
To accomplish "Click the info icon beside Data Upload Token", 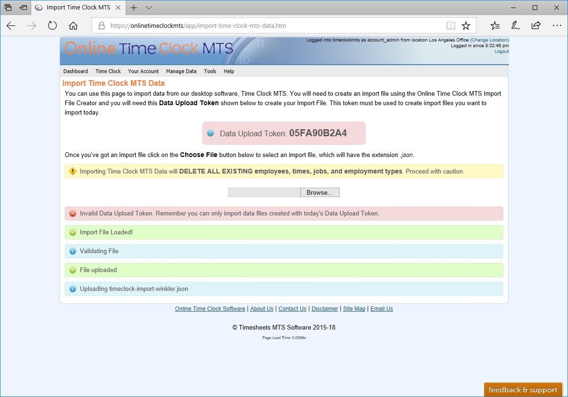I will pos(210,133).
